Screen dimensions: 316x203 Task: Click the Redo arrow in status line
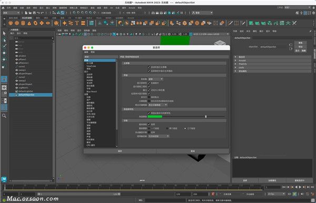point(42,13)
